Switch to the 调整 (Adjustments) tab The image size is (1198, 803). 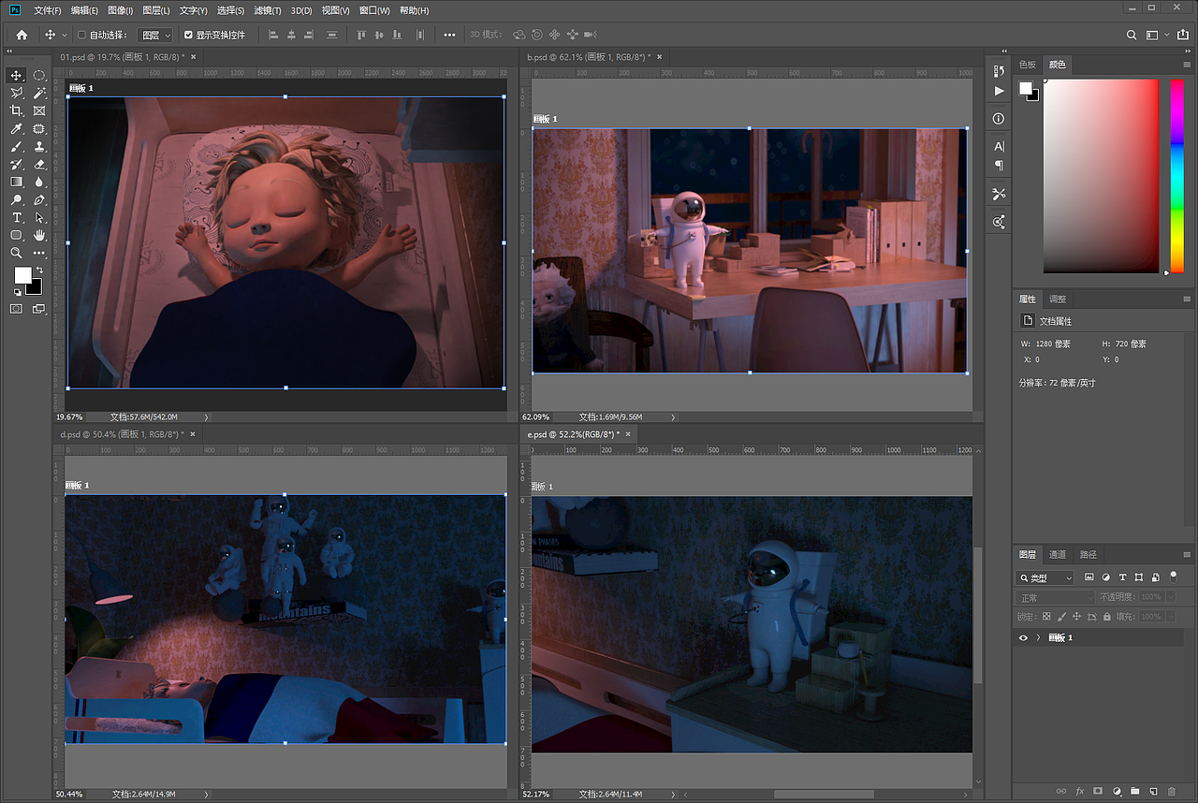1058,299
